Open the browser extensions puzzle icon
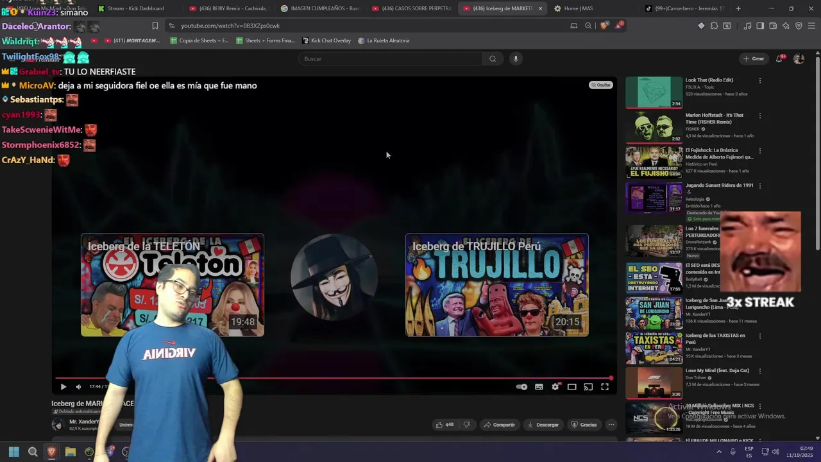 [x=714, y=26]
